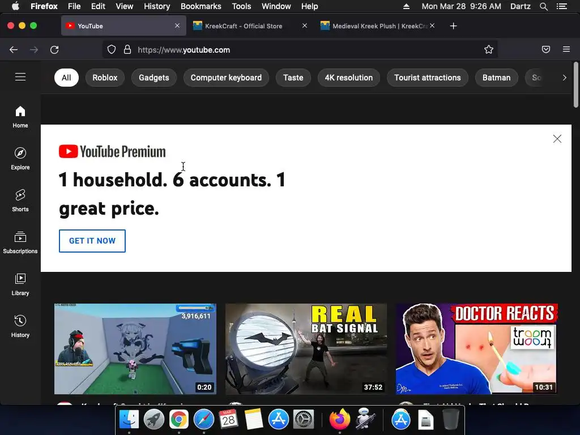Bookmark this page with the star

pos(489,50)
